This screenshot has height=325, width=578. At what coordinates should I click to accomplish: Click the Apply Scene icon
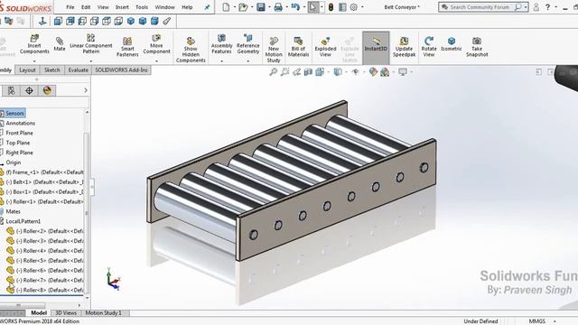(385, 72)
